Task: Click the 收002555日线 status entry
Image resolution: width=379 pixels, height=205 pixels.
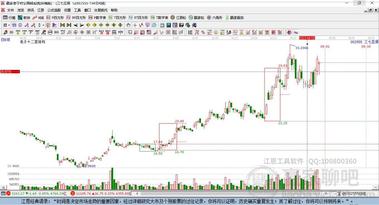Action: [x=352, y=194]
